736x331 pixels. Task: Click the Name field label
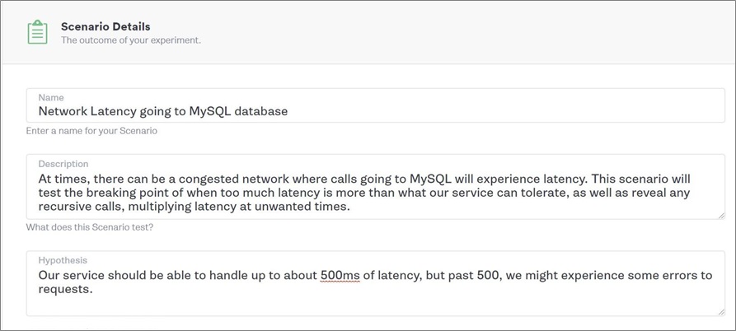click(x=51, y=97)
